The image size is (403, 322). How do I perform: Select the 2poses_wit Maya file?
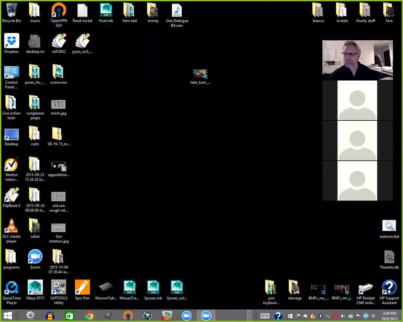(177, 290)
